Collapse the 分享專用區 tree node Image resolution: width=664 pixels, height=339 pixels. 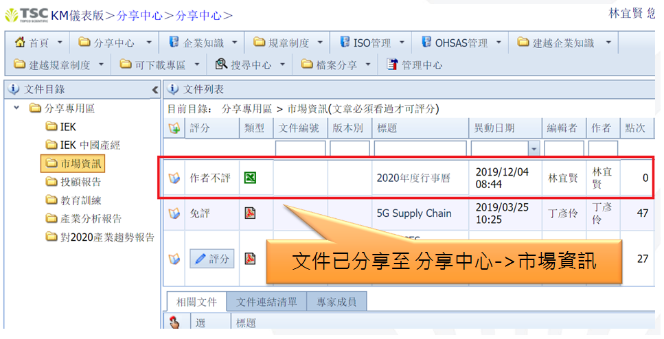point(16,108)
